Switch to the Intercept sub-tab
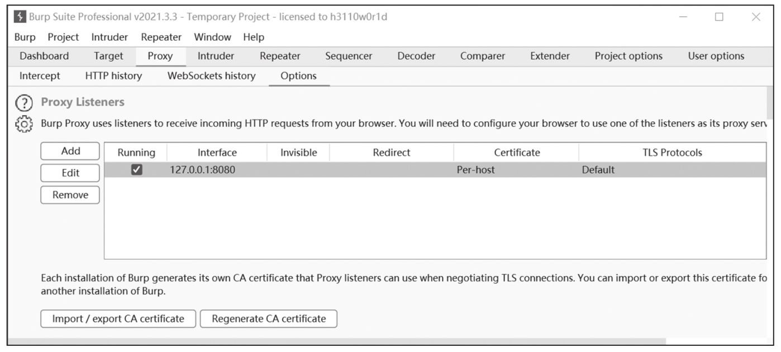Screen dimensions: 781x352 tap(40, 76)
